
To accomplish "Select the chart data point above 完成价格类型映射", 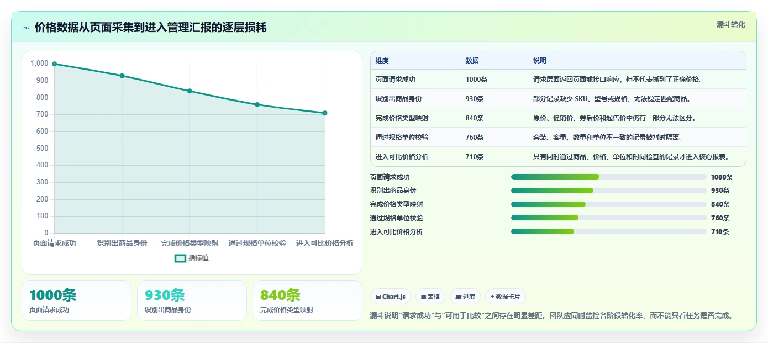I will click(190, 91).
